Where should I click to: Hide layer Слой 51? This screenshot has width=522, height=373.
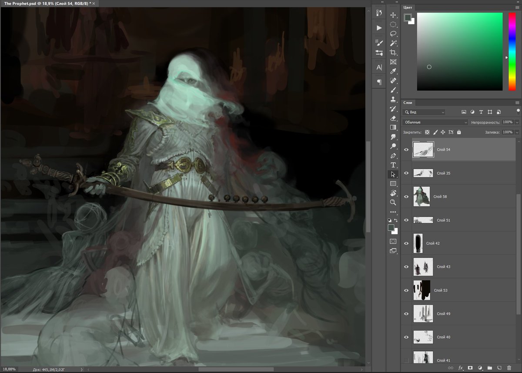tap(406, 220)
